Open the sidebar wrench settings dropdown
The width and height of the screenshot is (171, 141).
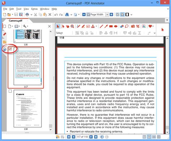(x=25, y=26)
